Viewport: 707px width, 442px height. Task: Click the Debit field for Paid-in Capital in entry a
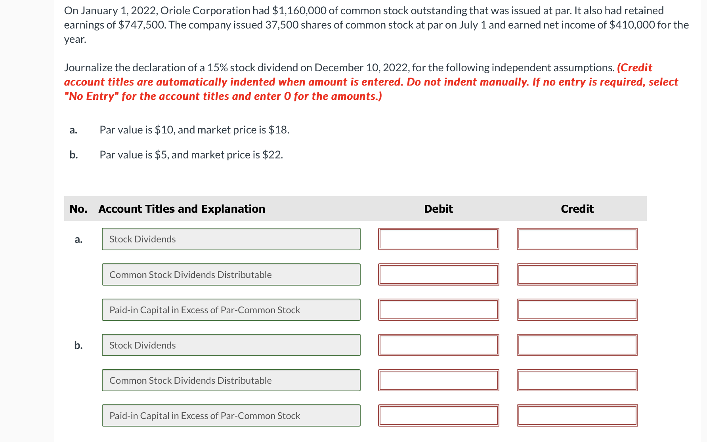point(439,310)
